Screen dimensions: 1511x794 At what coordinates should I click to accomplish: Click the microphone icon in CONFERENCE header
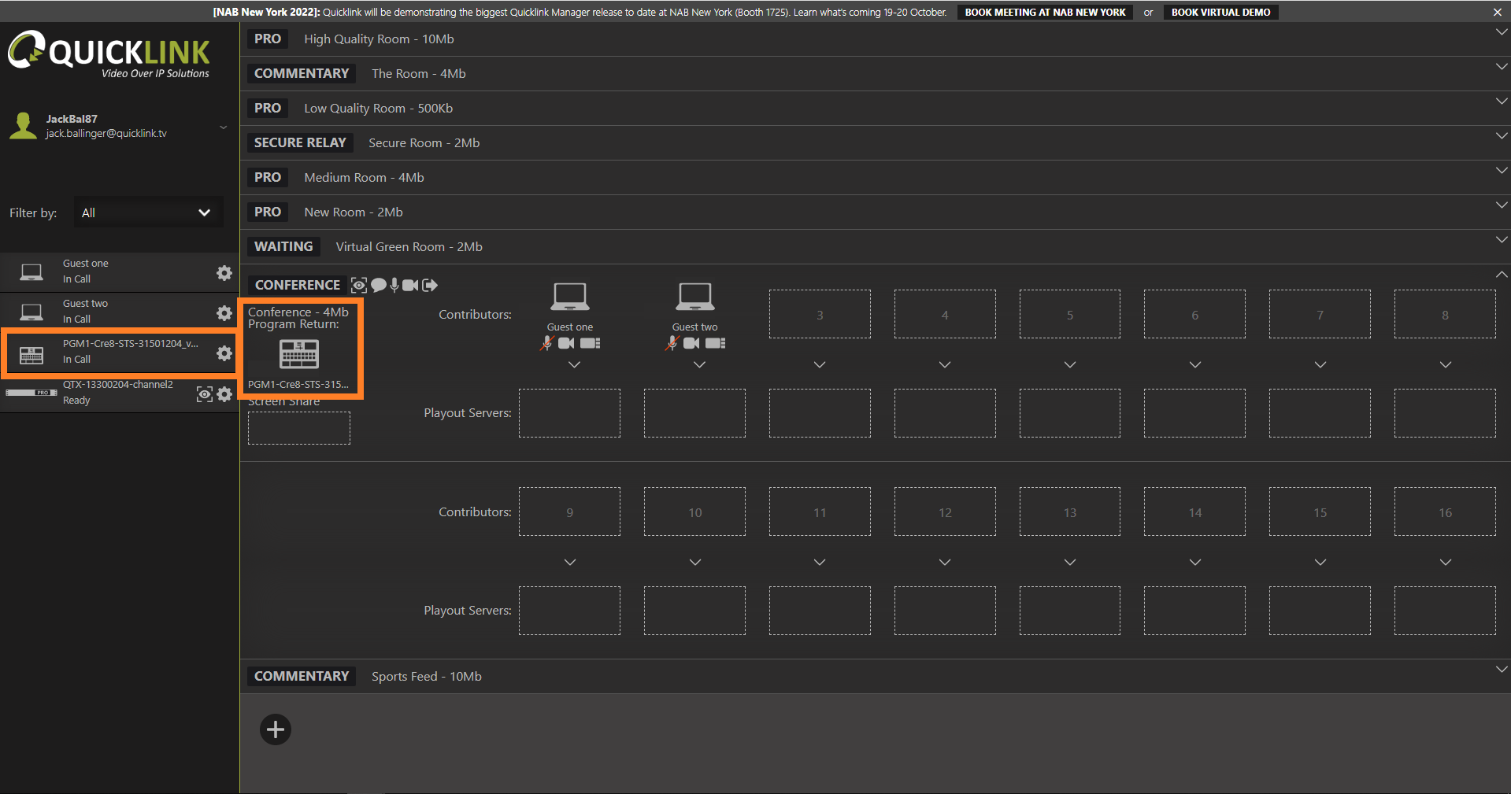(x=394, y=285)
